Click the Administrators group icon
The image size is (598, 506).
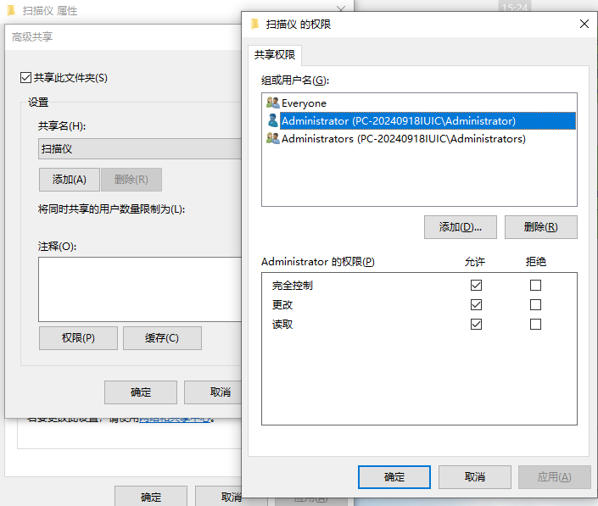[272, 138]
